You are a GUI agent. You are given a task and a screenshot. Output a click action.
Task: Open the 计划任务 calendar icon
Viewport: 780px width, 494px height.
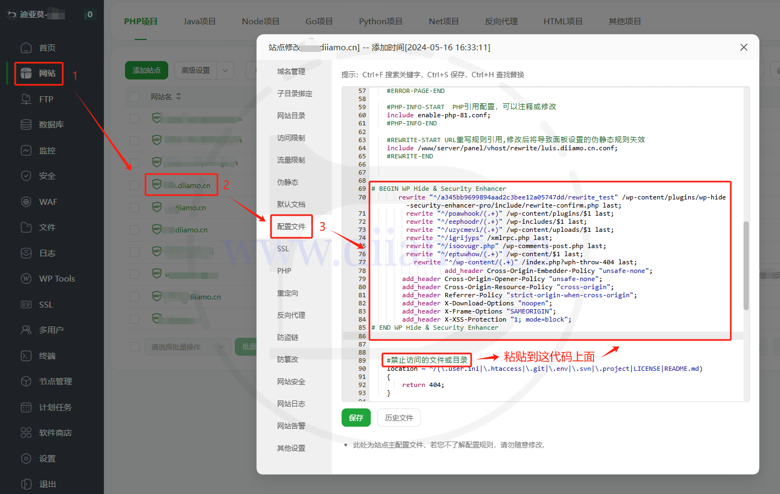click(26, 407)
